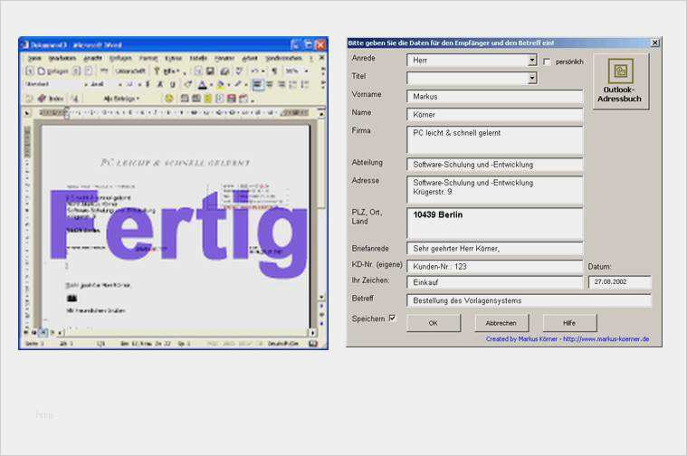687x456 pixels.
Task: Click the Datum field showing 27.08.2002
Action: (x=619, y=282)
